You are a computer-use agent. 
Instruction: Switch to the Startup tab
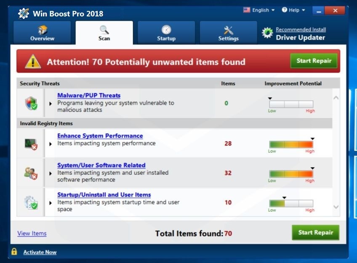pyautogui.click(x=166, y=32)
